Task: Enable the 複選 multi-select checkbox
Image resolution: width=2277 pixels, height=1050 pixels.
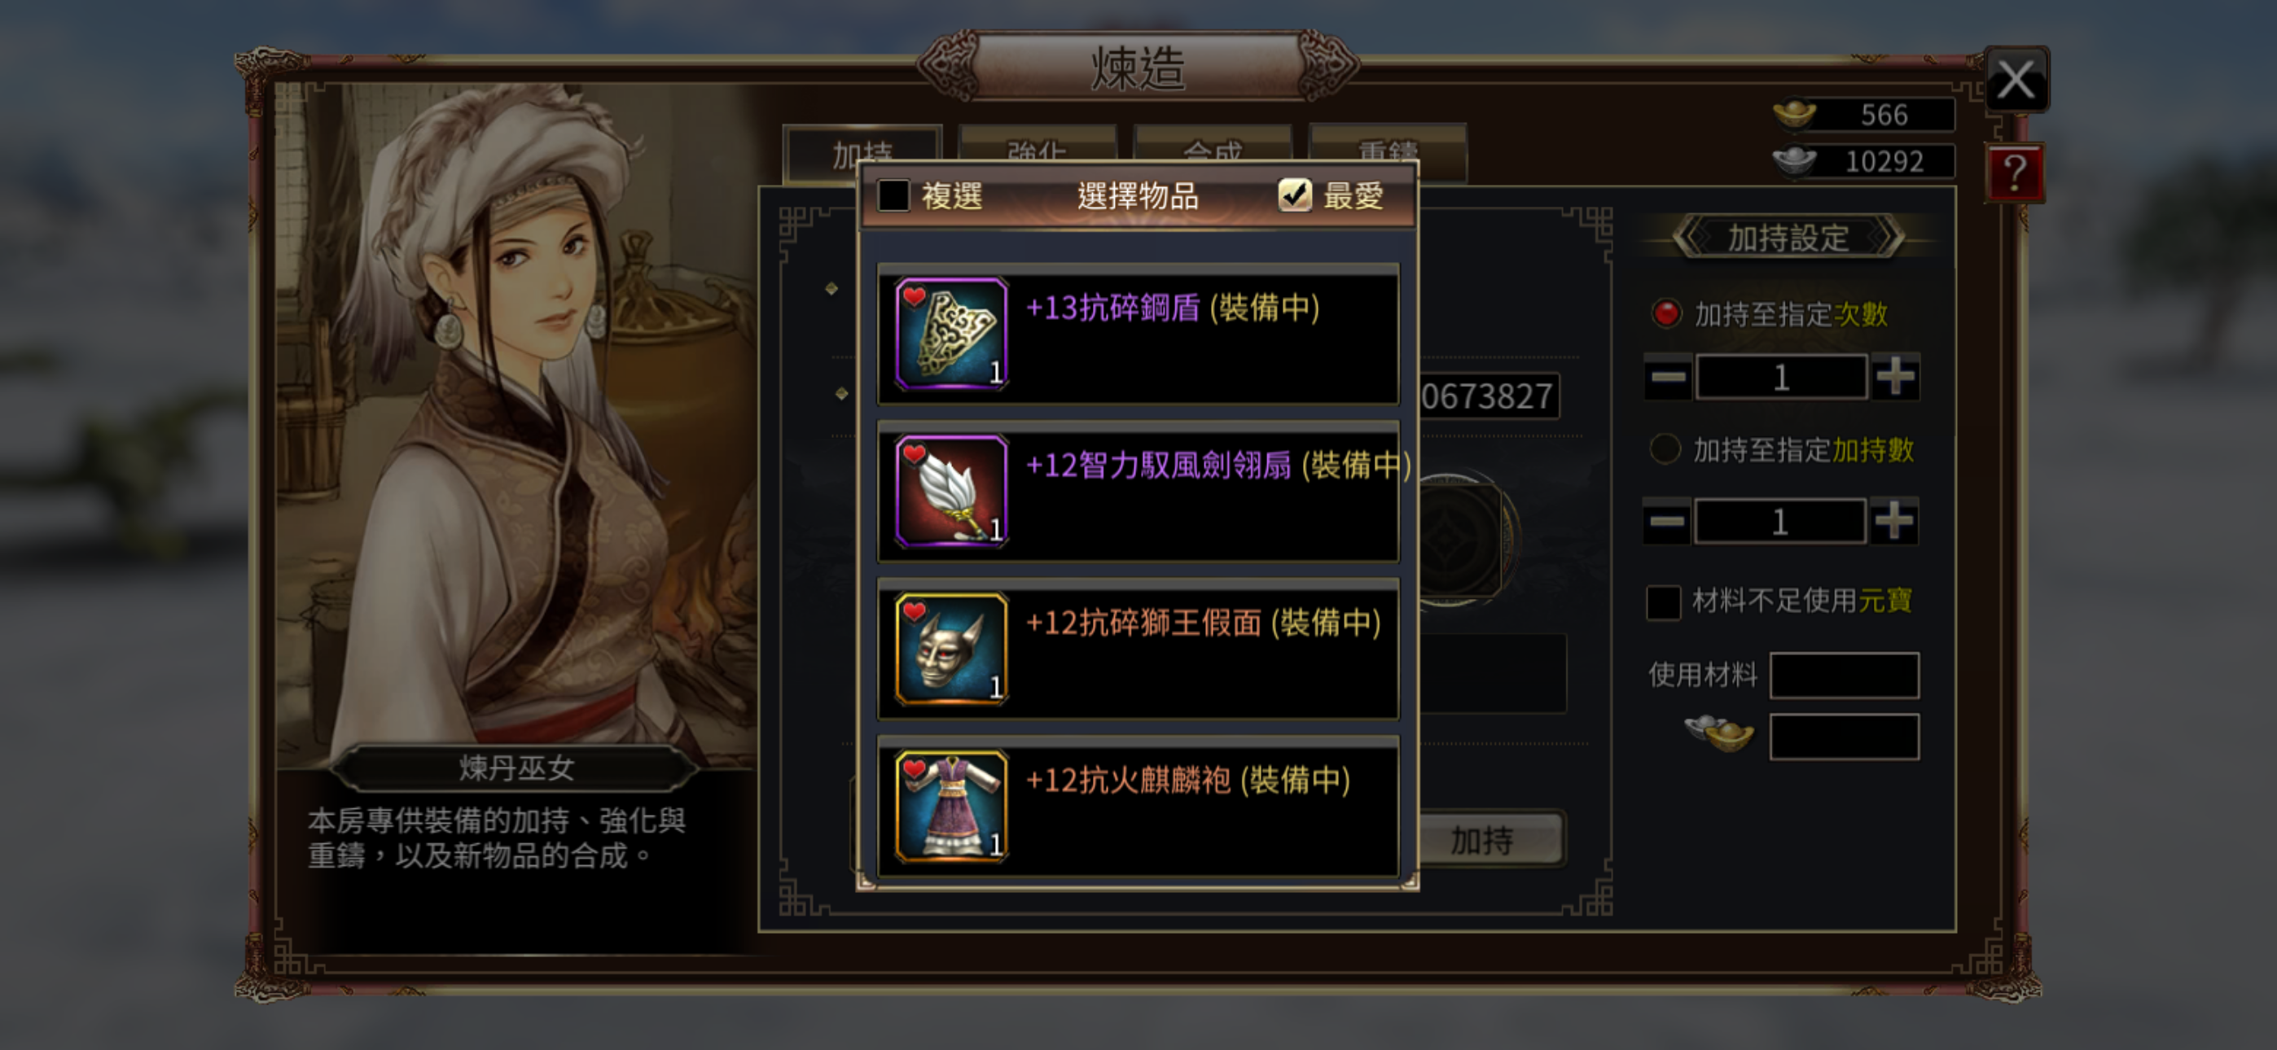Action: point(893,195)
